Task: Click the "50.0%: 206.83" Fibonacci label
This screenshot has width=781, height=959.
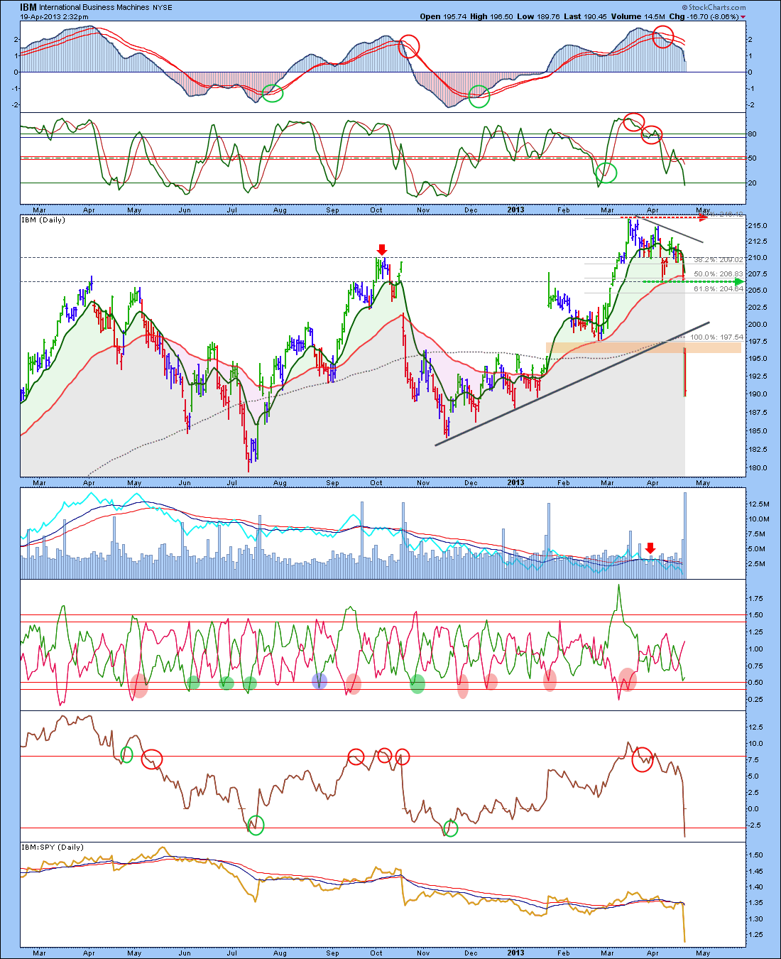Action: [719, 274]
